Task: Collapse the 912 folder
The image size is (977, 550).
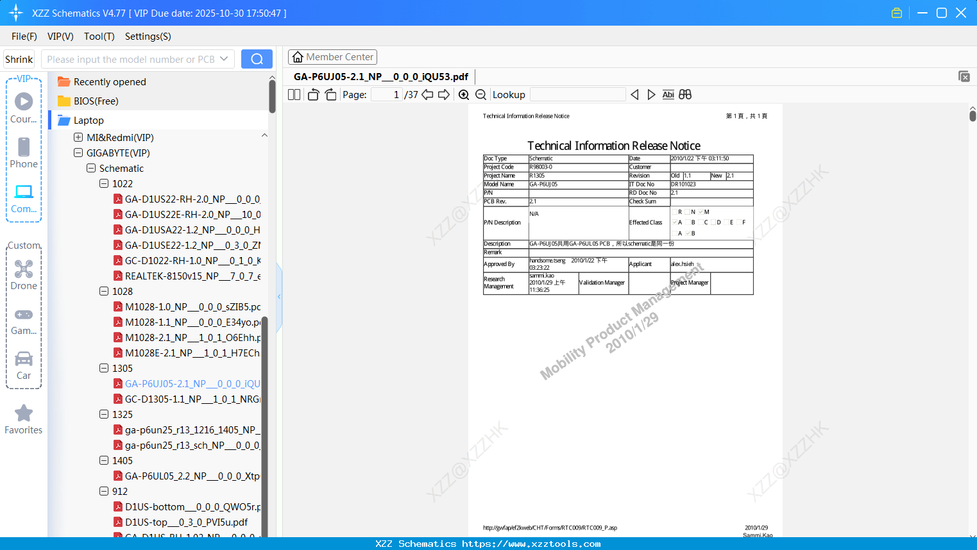Action: point(104,491)
